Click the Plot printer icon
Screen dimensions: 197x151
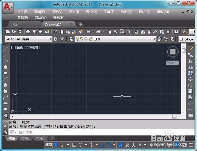pyautogui.click(x=28, y=31)
